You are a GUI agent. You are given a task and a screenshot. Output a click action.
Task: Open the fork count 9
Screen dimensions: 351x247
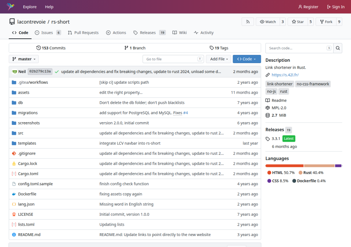(x=339, y=22)
